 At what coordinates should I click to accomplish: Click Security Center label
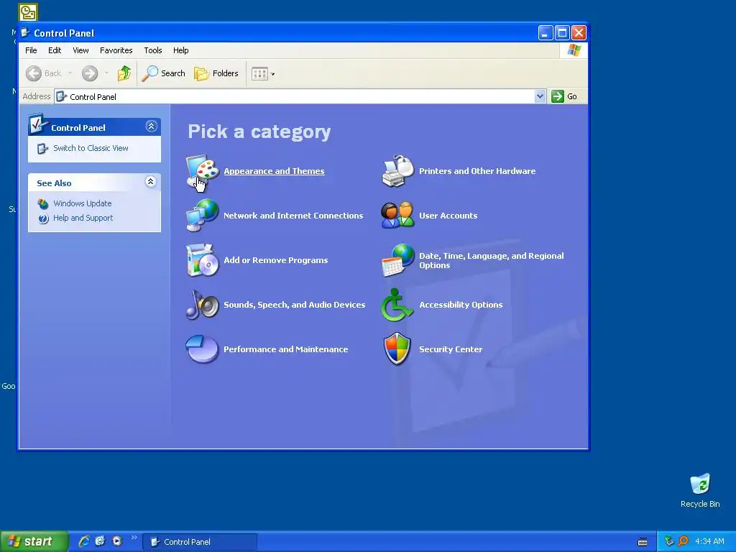[451, 349]
